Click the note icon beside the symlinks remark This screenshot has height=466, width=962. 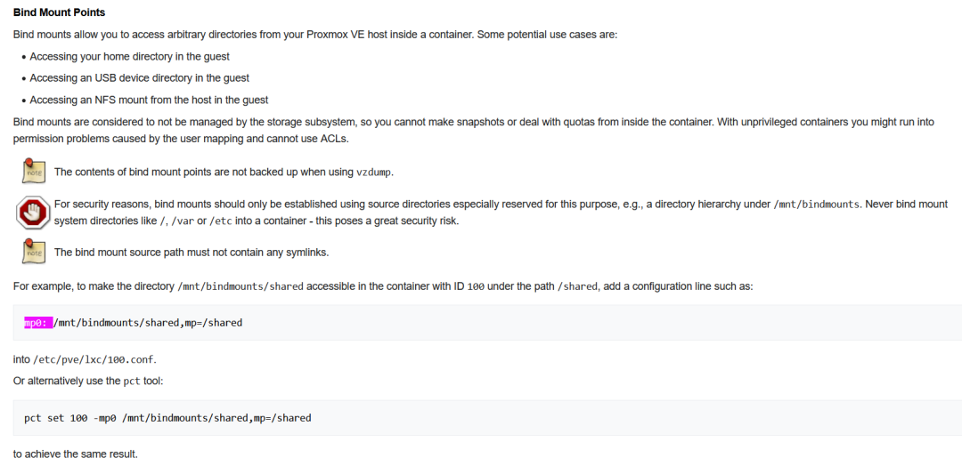(x=33, y=251)
